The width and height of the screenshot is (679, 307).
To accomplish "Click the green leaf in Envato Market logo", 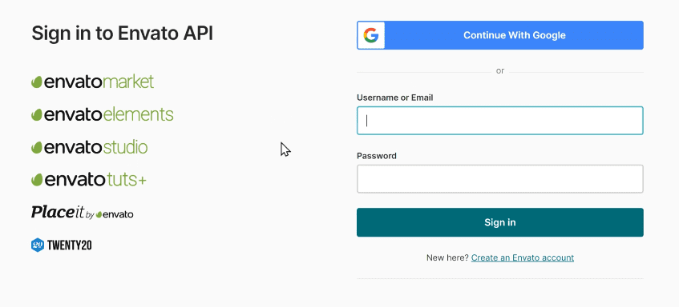I will click(37, 82).
